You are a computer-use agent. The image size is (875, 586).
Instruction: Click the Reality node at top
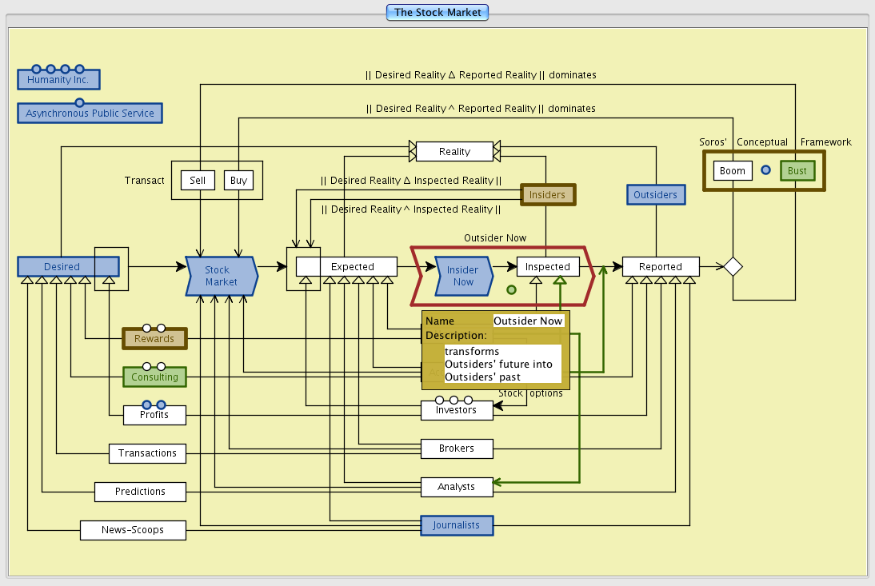454,151
